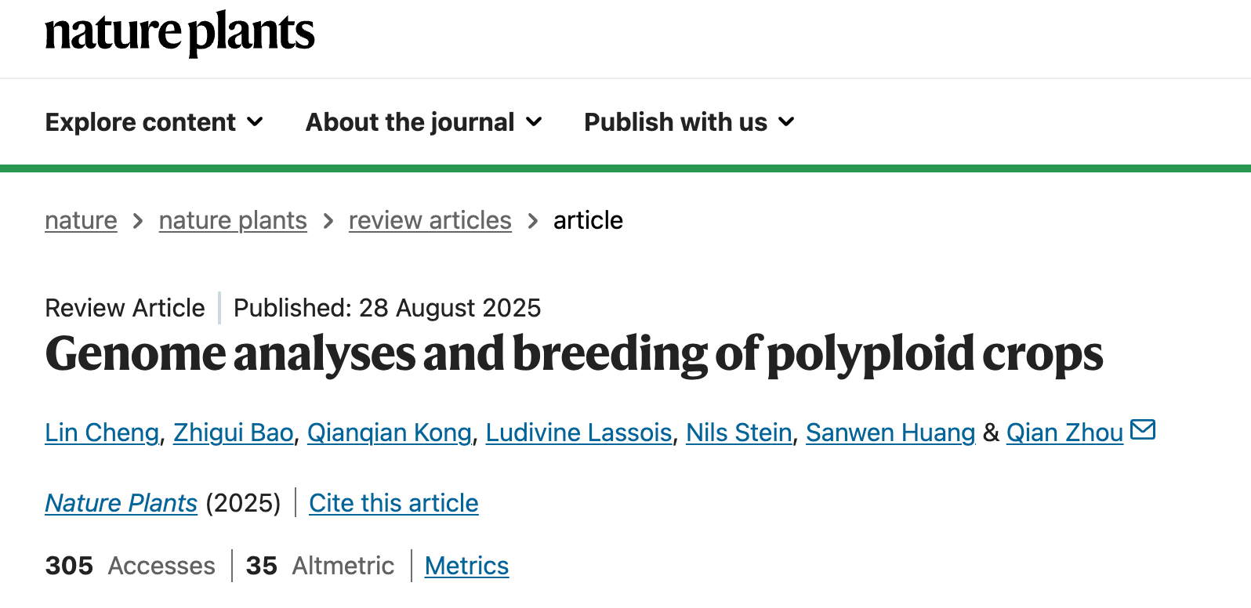Open Nils Stein author link
Screen dimensions: 1251x608
(738, 432)
